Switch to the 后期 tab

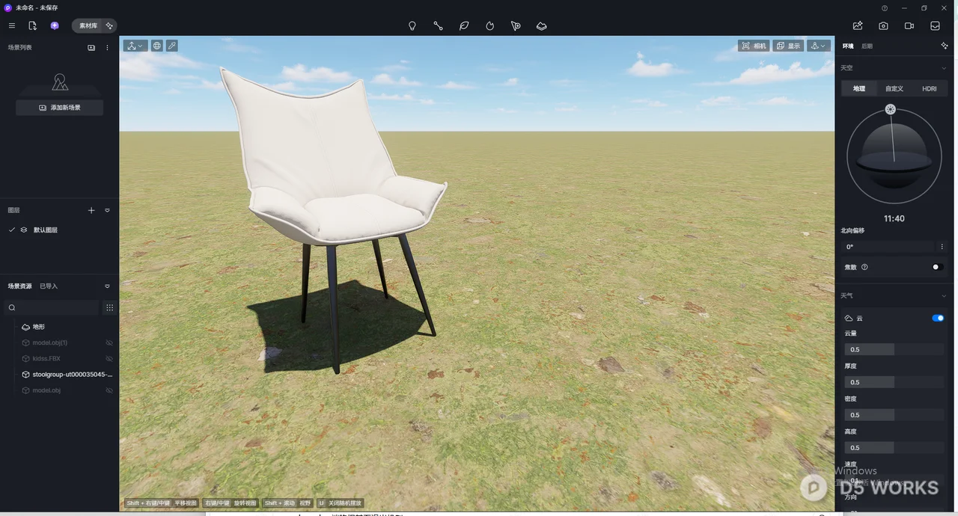point(867,46)
